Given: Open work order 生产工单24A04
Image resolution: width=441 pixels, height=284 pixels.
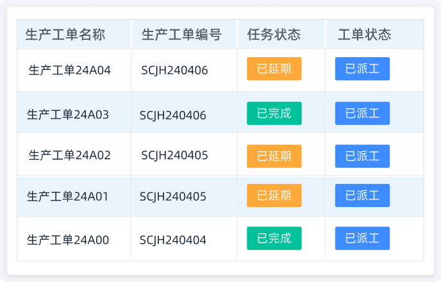Looking at the screenshot, I should [x=70, y=70].
